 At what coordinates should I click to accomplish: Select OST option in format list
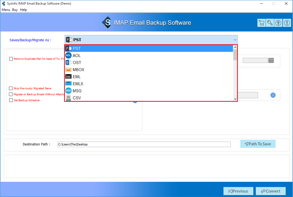pos(149,63)
